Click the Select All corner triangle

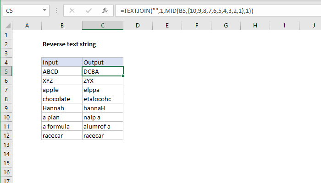tap(7, 26)
